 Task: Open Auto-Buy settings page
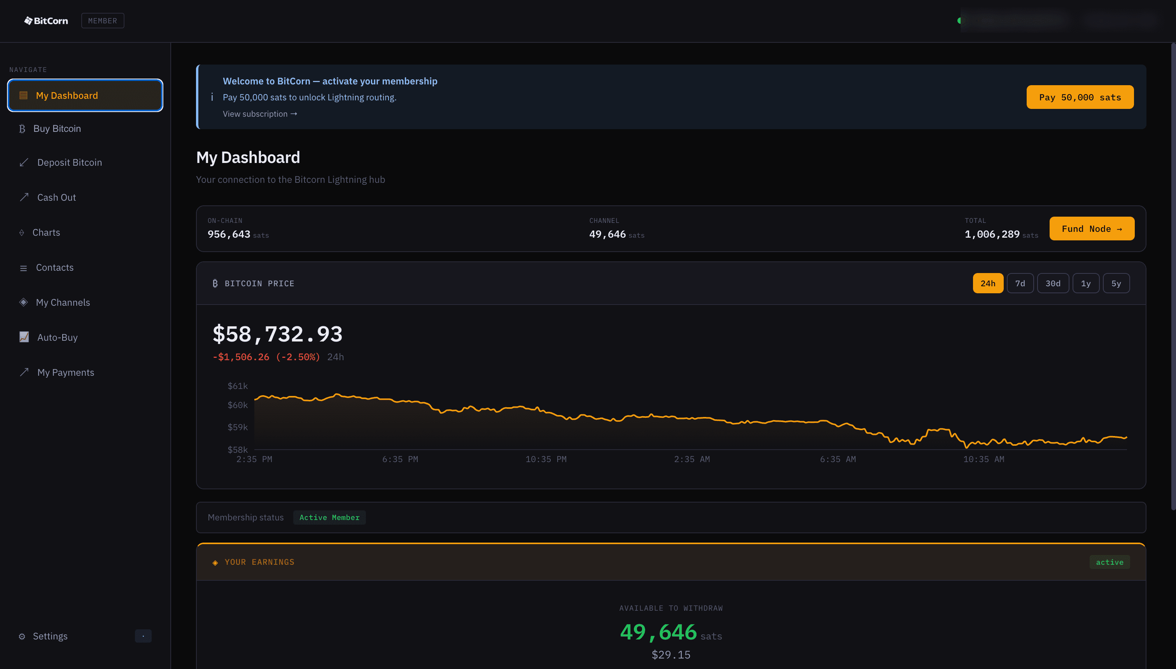point(85,337)
